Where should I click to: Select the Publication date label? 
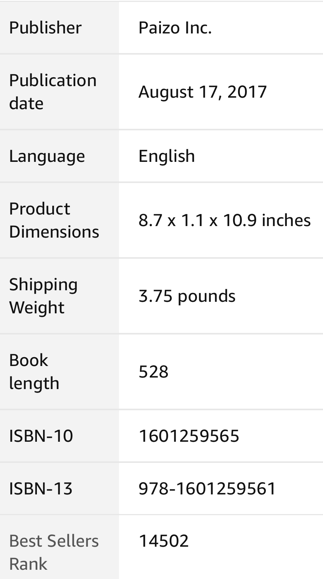coord(53,92)
